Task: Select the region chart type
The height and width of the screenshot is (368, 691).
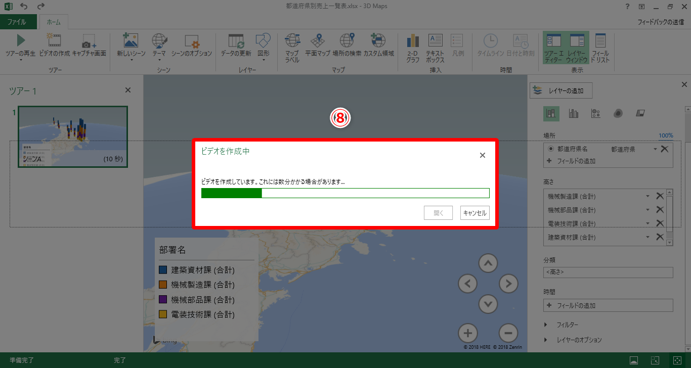Action: point(640,114)
